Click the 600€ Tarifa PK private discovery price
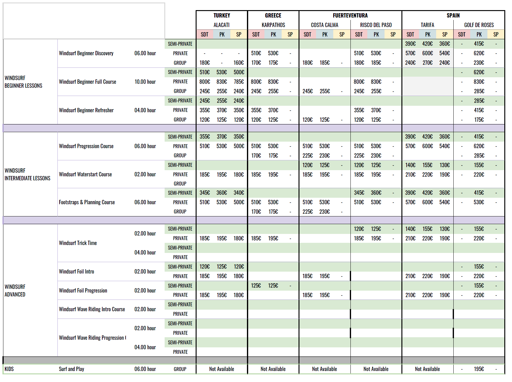Image resolution: width=512 pixels, height=382 pixels. (427, 53)
